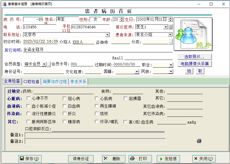230x164 pixels.
Task: Tick the 高(低)血压病 checkbox
Action: click(x=125, y=122)
